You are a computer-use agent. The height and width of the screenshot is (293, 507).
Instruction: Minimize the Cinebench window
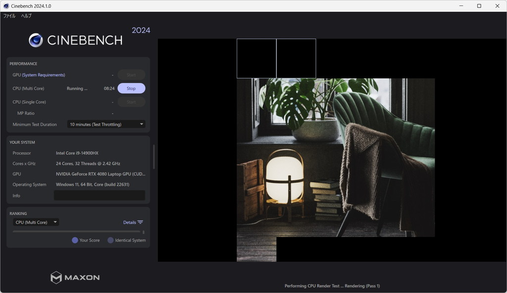(461, 6)
